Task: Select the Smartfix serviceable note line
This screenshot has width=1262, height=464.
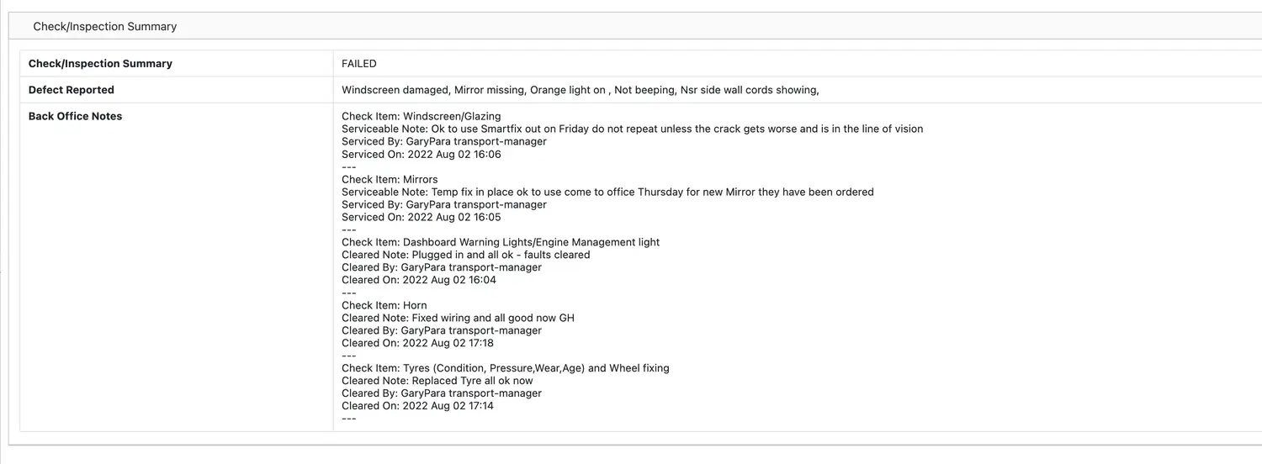Action: (632, 129)
